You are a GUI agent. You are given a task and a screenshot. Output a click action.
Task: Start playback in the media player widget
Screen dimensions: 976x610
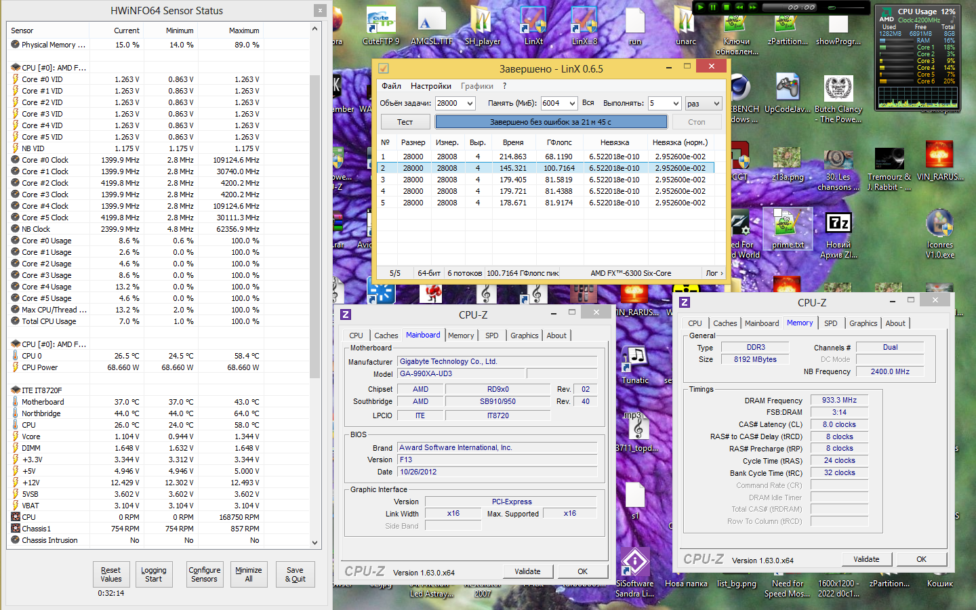[x=700, y=7]
